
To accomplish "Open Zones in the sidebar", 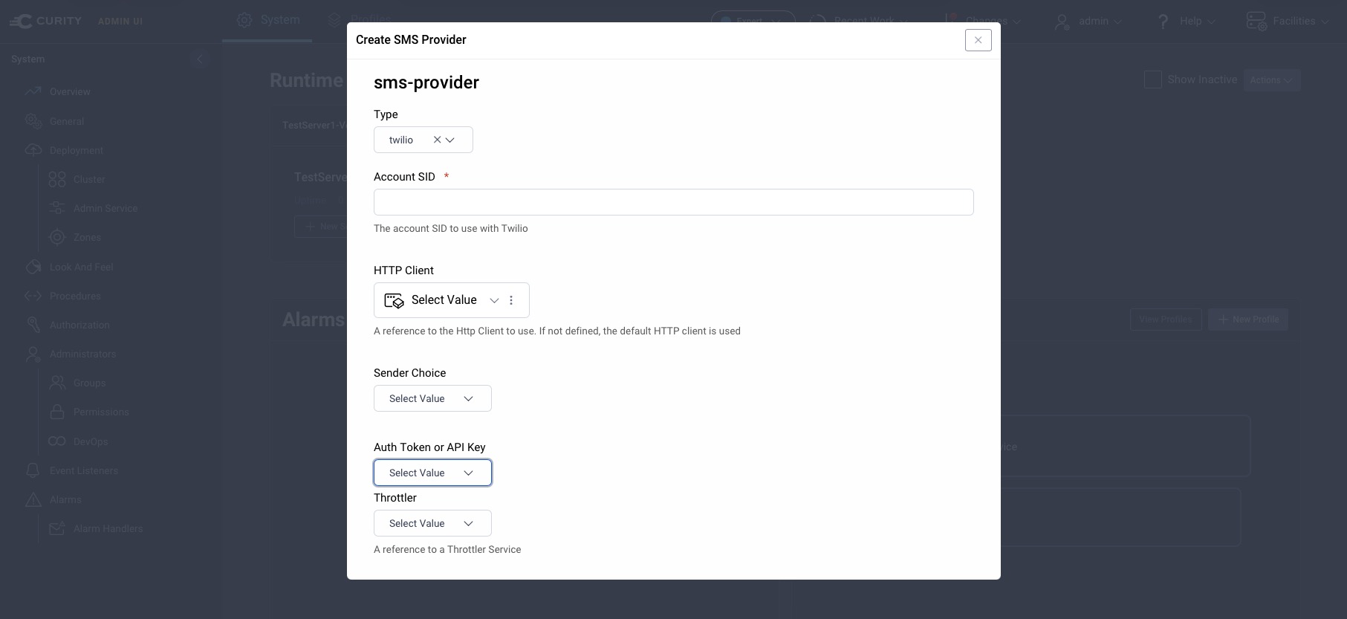I will [87, 237].
